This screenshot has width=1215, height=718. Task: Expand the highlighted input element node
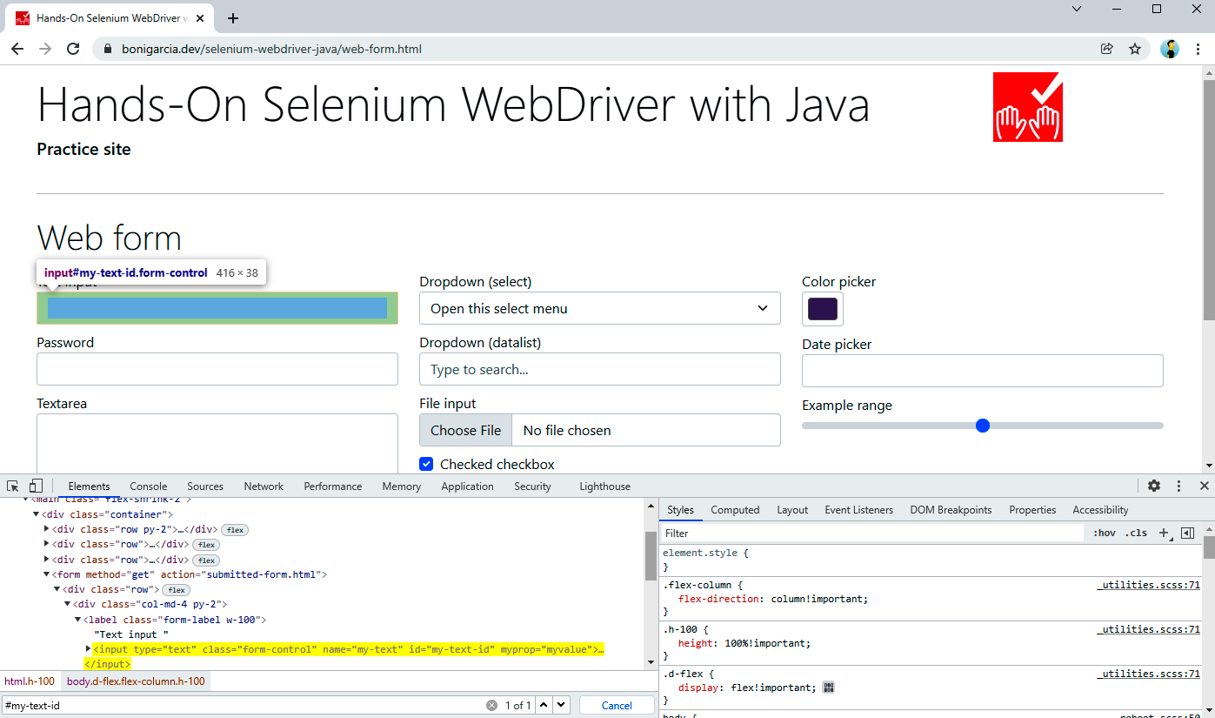(88, 648)
